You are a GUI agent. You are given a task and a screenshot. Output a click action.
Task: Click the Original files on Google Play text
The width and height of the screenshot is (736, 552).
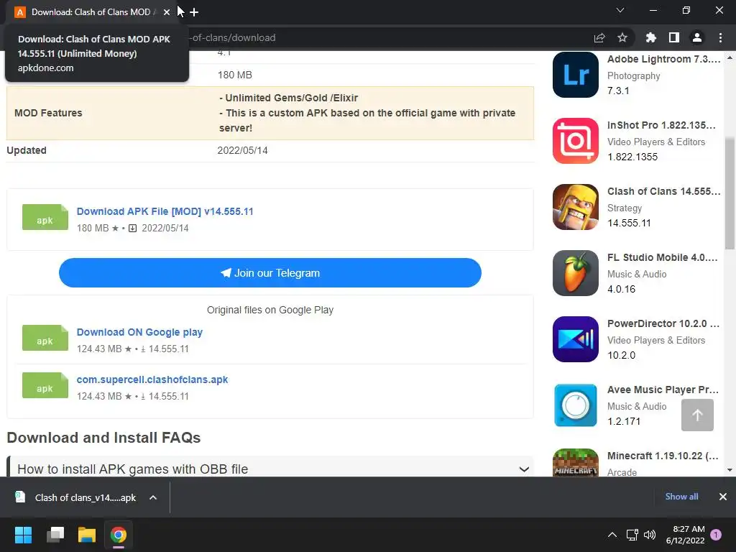270,310
